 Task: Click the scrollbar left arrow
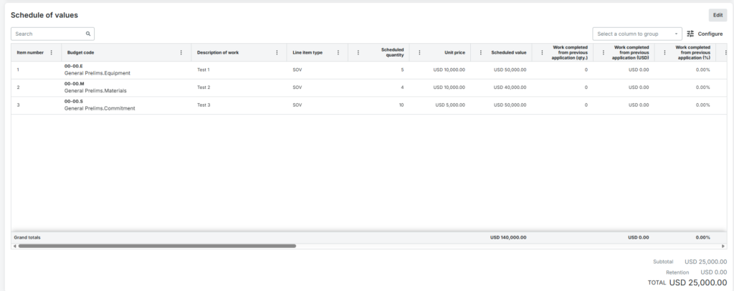pos(14,246)
